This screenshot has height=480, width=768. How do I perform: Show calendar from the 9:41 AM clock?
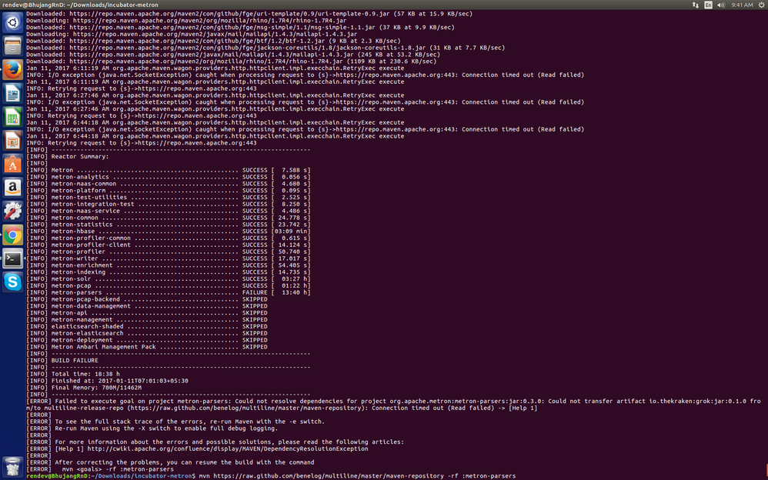coord(742,5)
